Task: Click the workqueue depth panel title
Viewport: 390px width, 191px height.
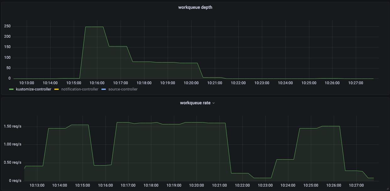Action: (195, 7)
